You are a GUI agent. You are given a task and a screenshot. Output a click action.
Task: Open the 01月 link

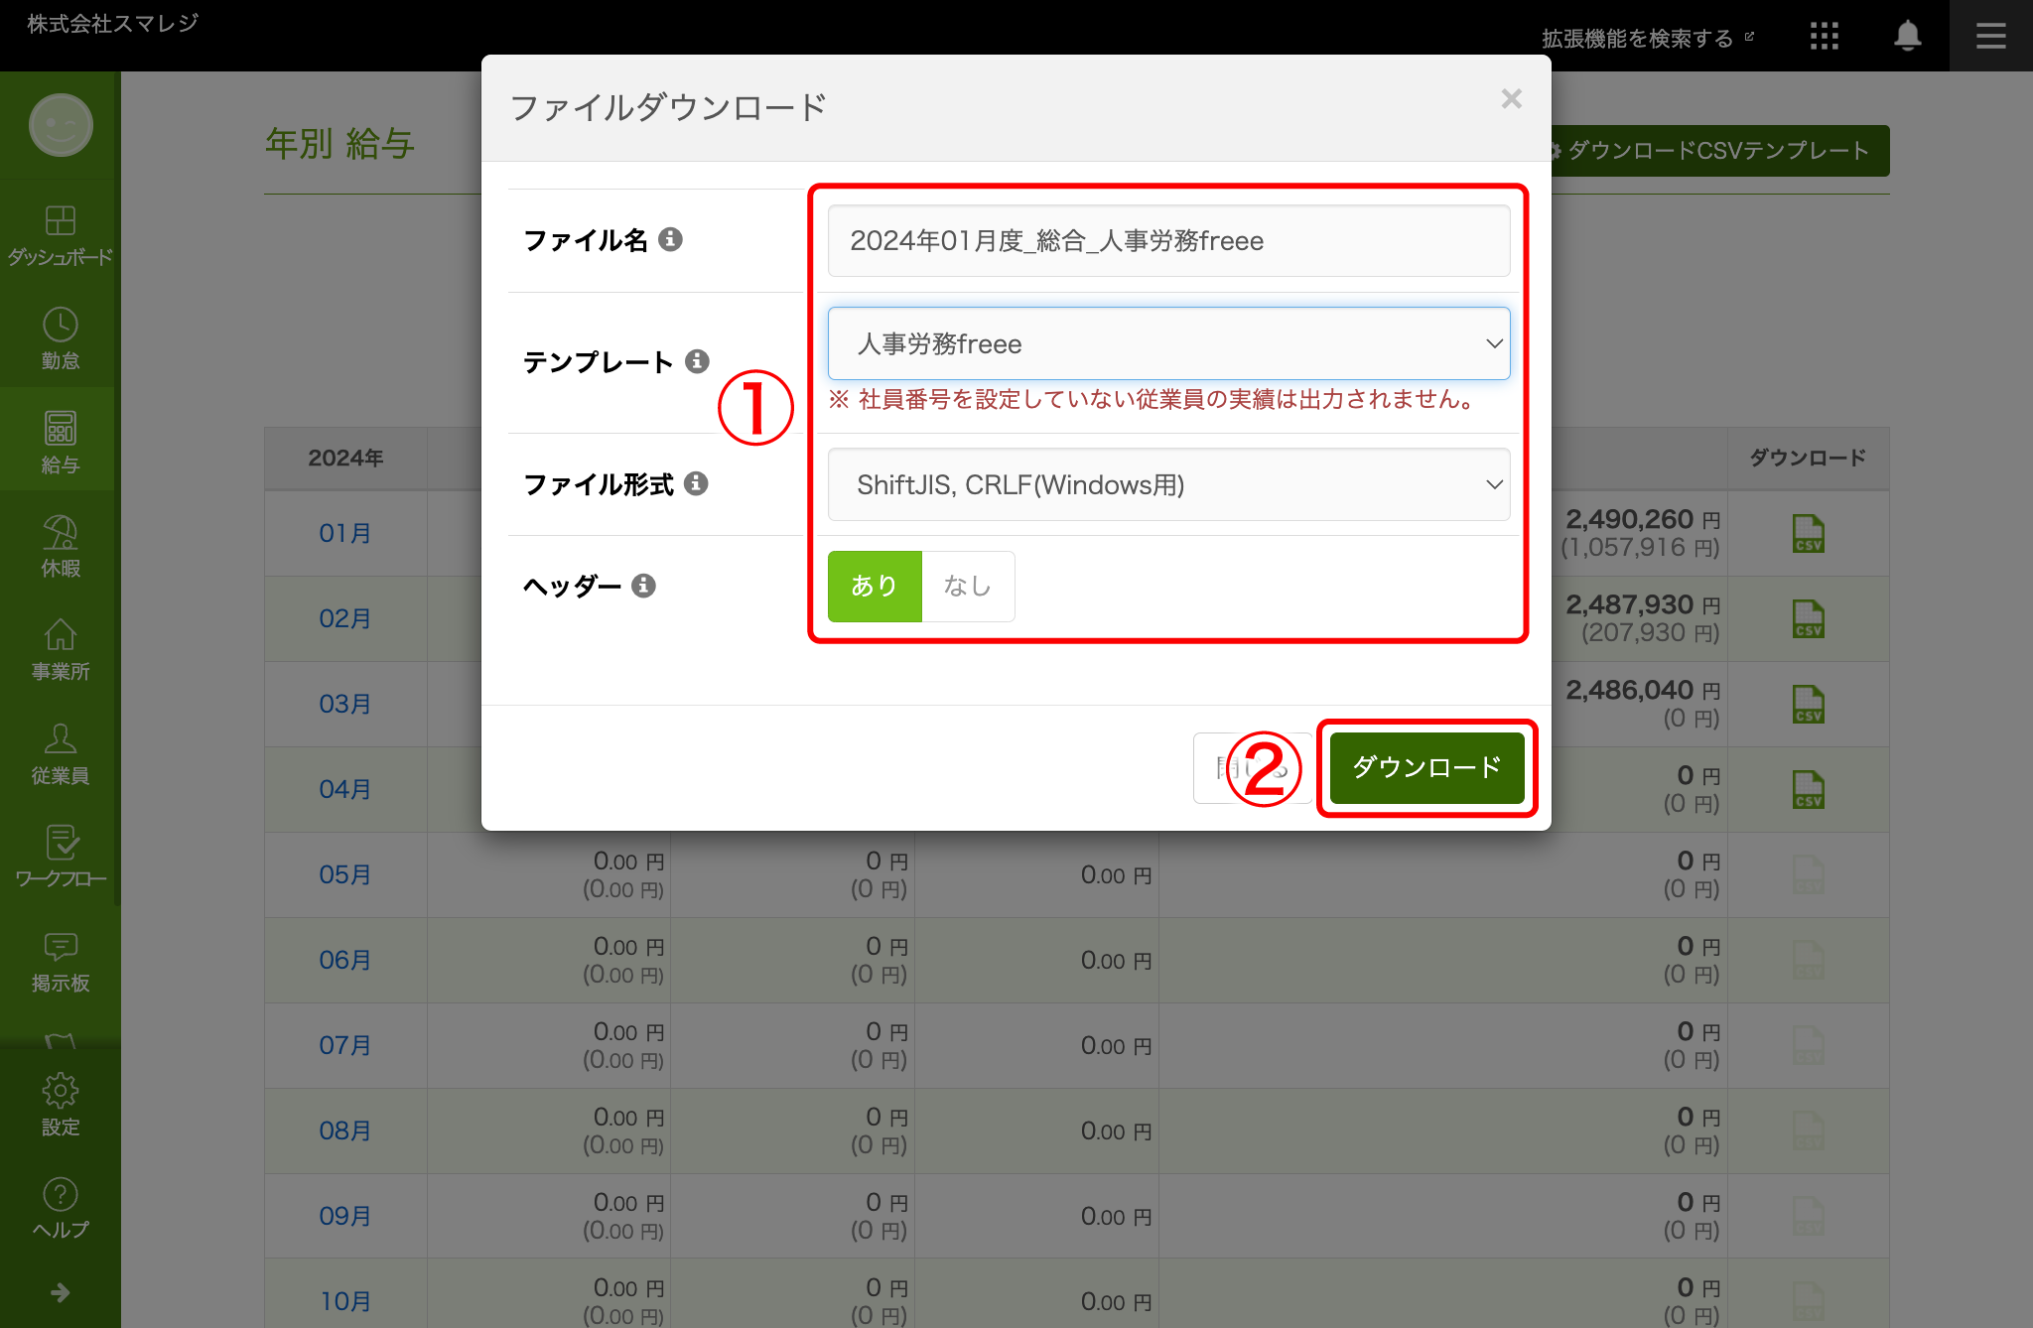(x=345, y=533)
